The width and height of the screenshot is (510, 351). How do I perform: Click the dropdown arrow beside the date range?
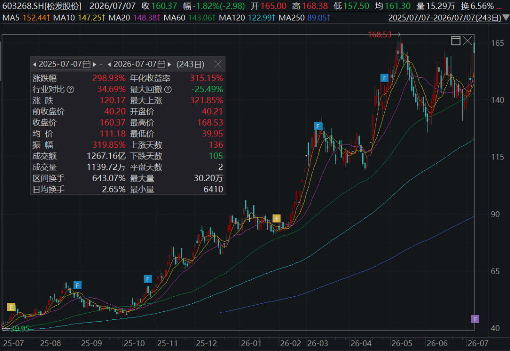[x=506, y=17]
